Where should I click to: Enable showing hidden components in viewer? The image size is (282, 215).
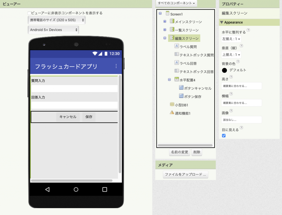click(29, 13)
